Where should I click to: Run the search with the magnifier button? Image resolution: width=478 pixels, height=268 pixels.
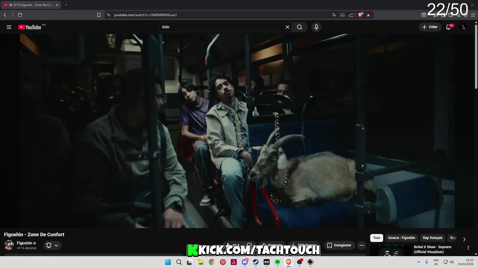[x=299, y=27]
